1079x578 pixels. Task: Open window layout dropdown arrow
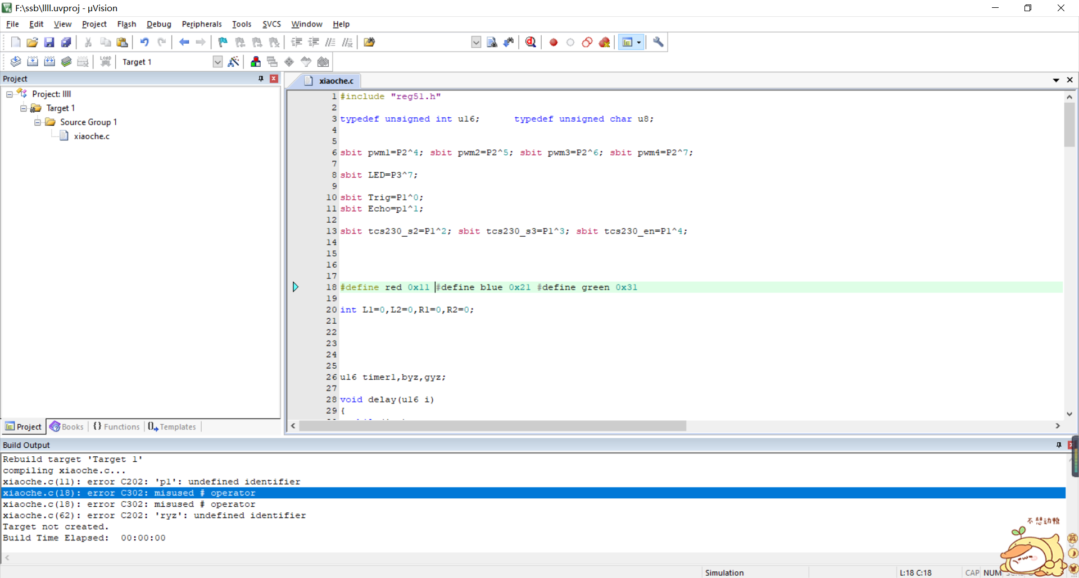click(639, 42)
